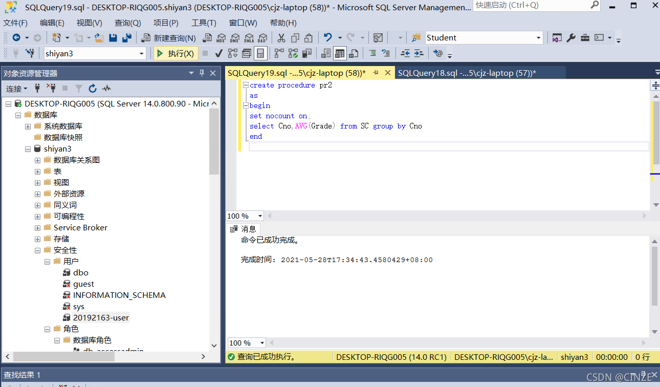The height and width of the screenshot is (387, 660).
Task: Expand the 可编程性 folder node
Action: pos(37,217)
